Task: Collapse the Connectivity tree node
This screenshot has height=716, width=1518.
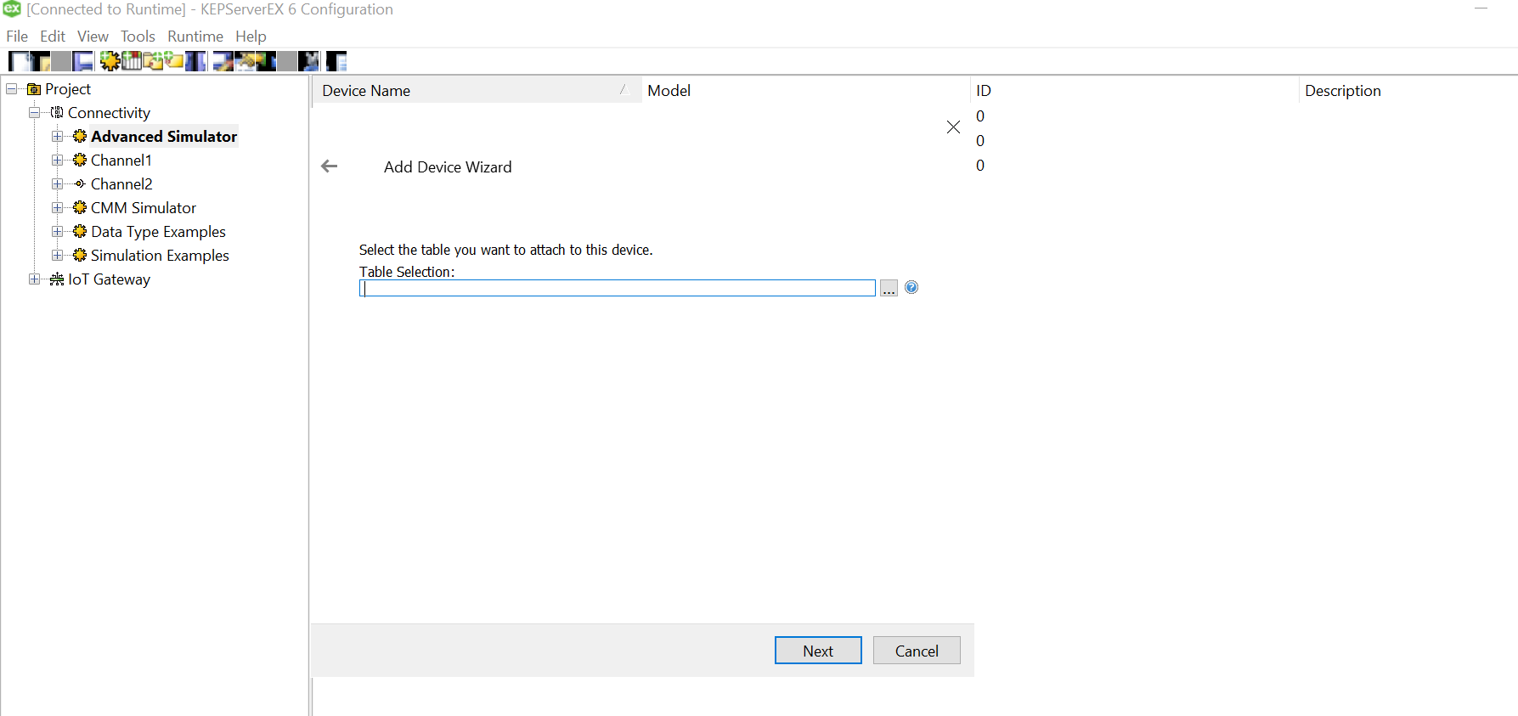Action: pos(34,113)
